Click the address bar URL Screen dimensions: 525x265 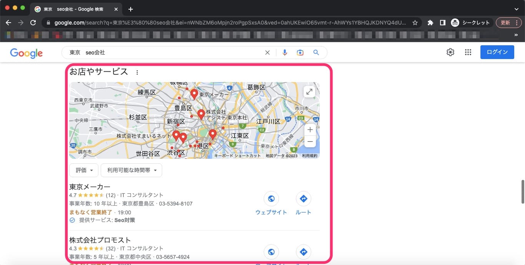click(230, 23)
